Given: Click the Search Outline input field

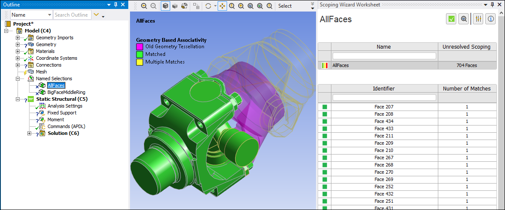Looking at the screenshot, I should 71,15.
